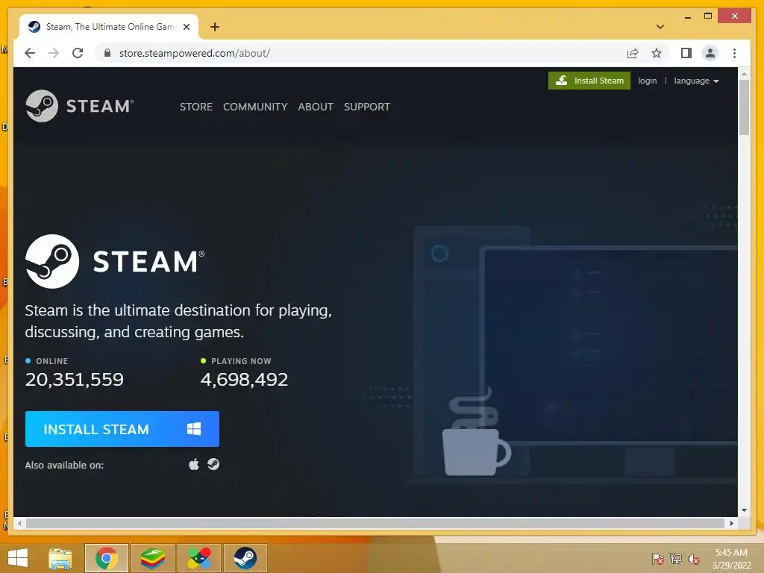The height and width of the screenshot is (573, 764).
Task: Select the Steam, The Ultimate Online Game tab
Action: coord(109,27)
